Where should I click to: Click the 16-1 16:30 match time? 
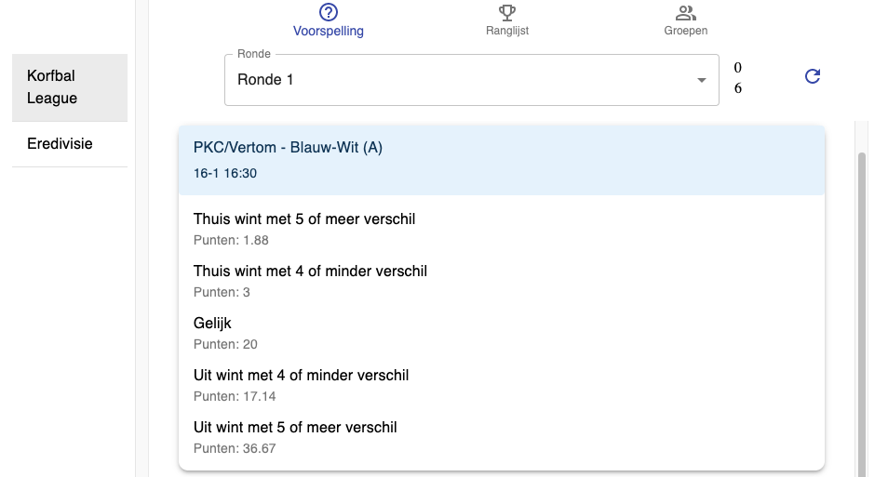point(225,174)
